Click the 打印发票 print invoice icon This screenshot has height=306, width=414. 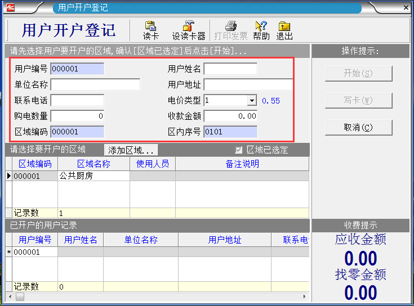(230, 30)
